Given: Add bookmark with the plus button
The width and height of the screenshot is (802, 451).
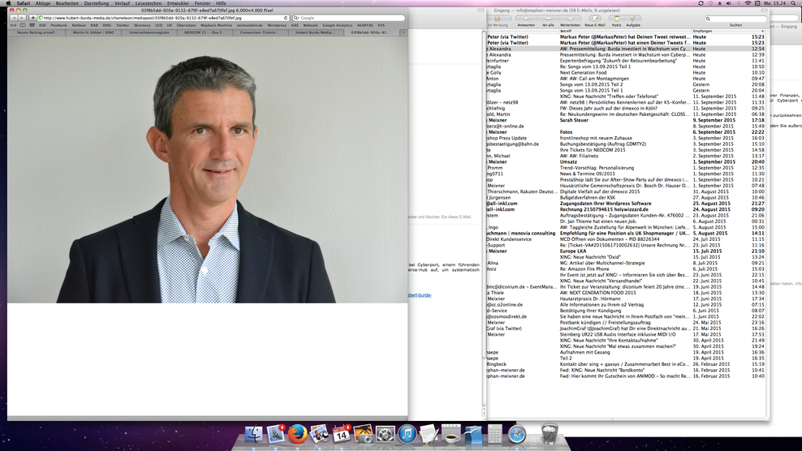Looking at the screenshot, I should 32,18.
